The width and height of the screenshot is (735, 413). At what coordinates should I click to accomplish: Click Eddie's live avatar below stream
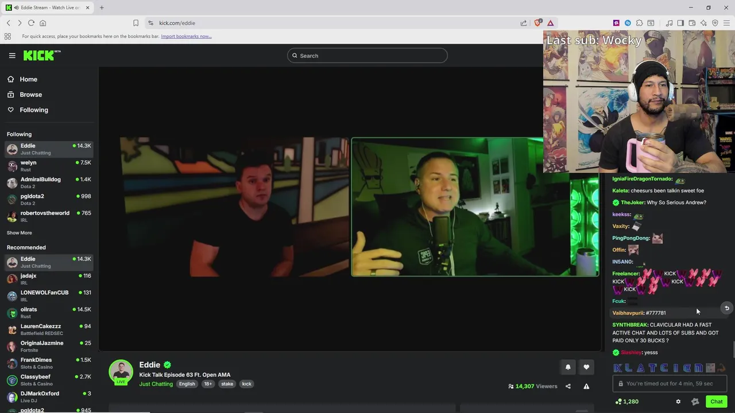[121, 372]
